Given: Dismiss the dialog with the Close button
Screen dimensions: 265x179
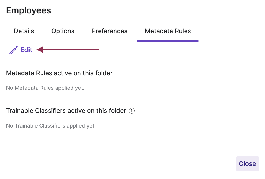Looking at the screenshot, I should pos(247,164).
